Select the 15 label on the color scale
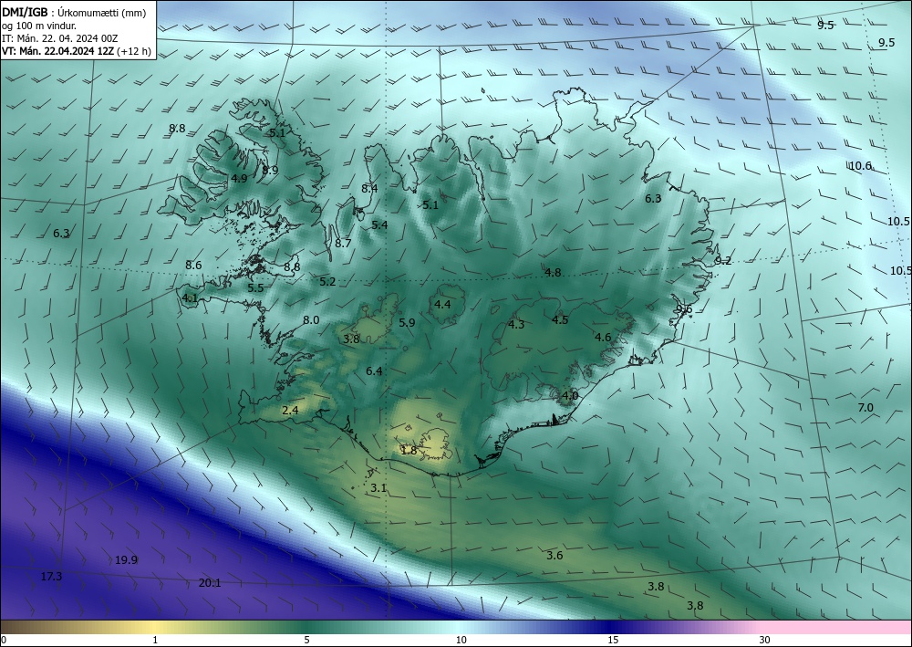Screen dimensions: 912x647 pos(613,641)
